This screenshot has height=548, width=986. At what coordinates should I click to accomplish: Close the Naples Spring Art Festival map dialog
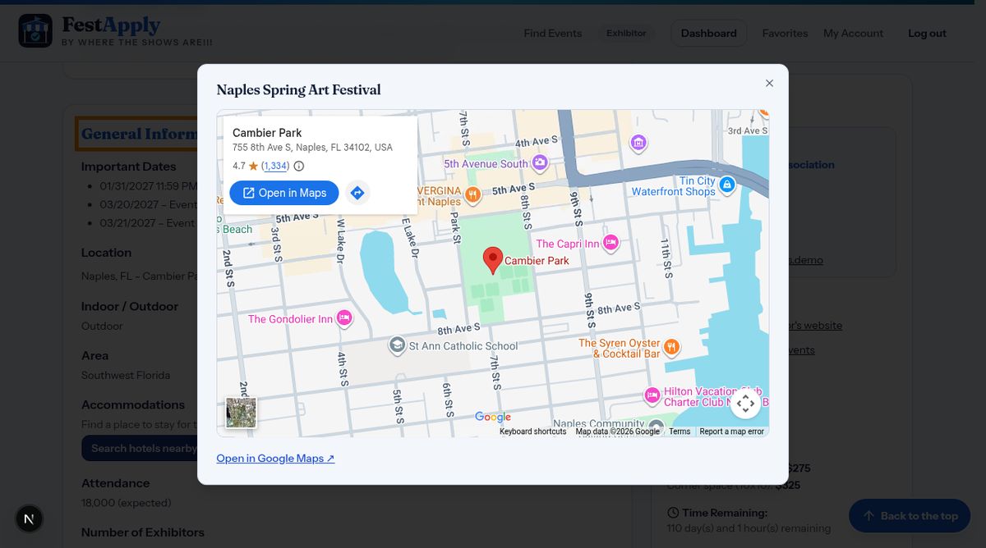(769, 83)
